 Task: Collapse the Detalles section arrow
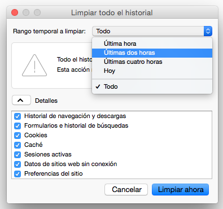pyautogui.click(x=21, y=100)
